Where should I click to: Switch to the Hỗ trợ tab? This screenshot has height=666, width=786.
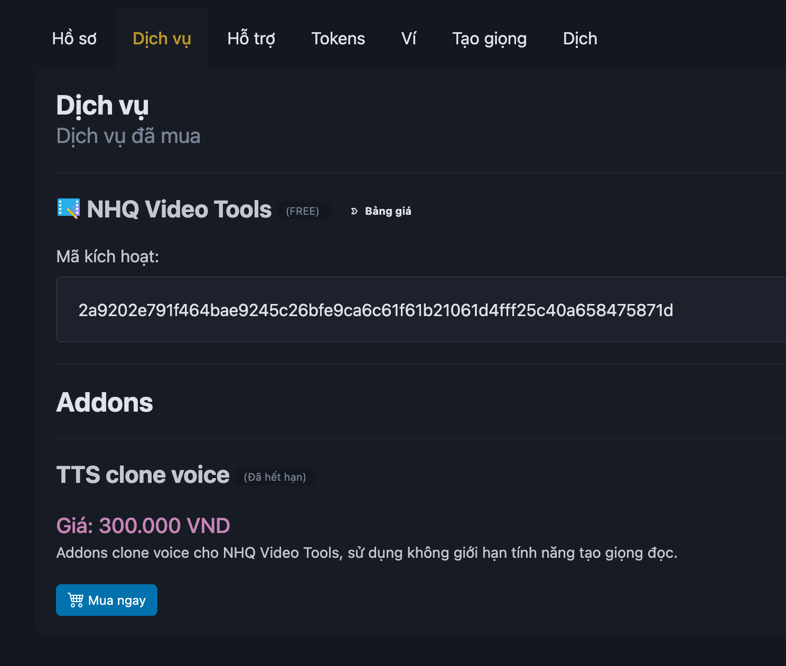tap(251, 39)
